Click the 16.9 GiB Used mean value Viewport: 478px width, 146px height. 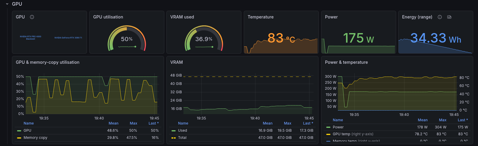click(266, 131)
